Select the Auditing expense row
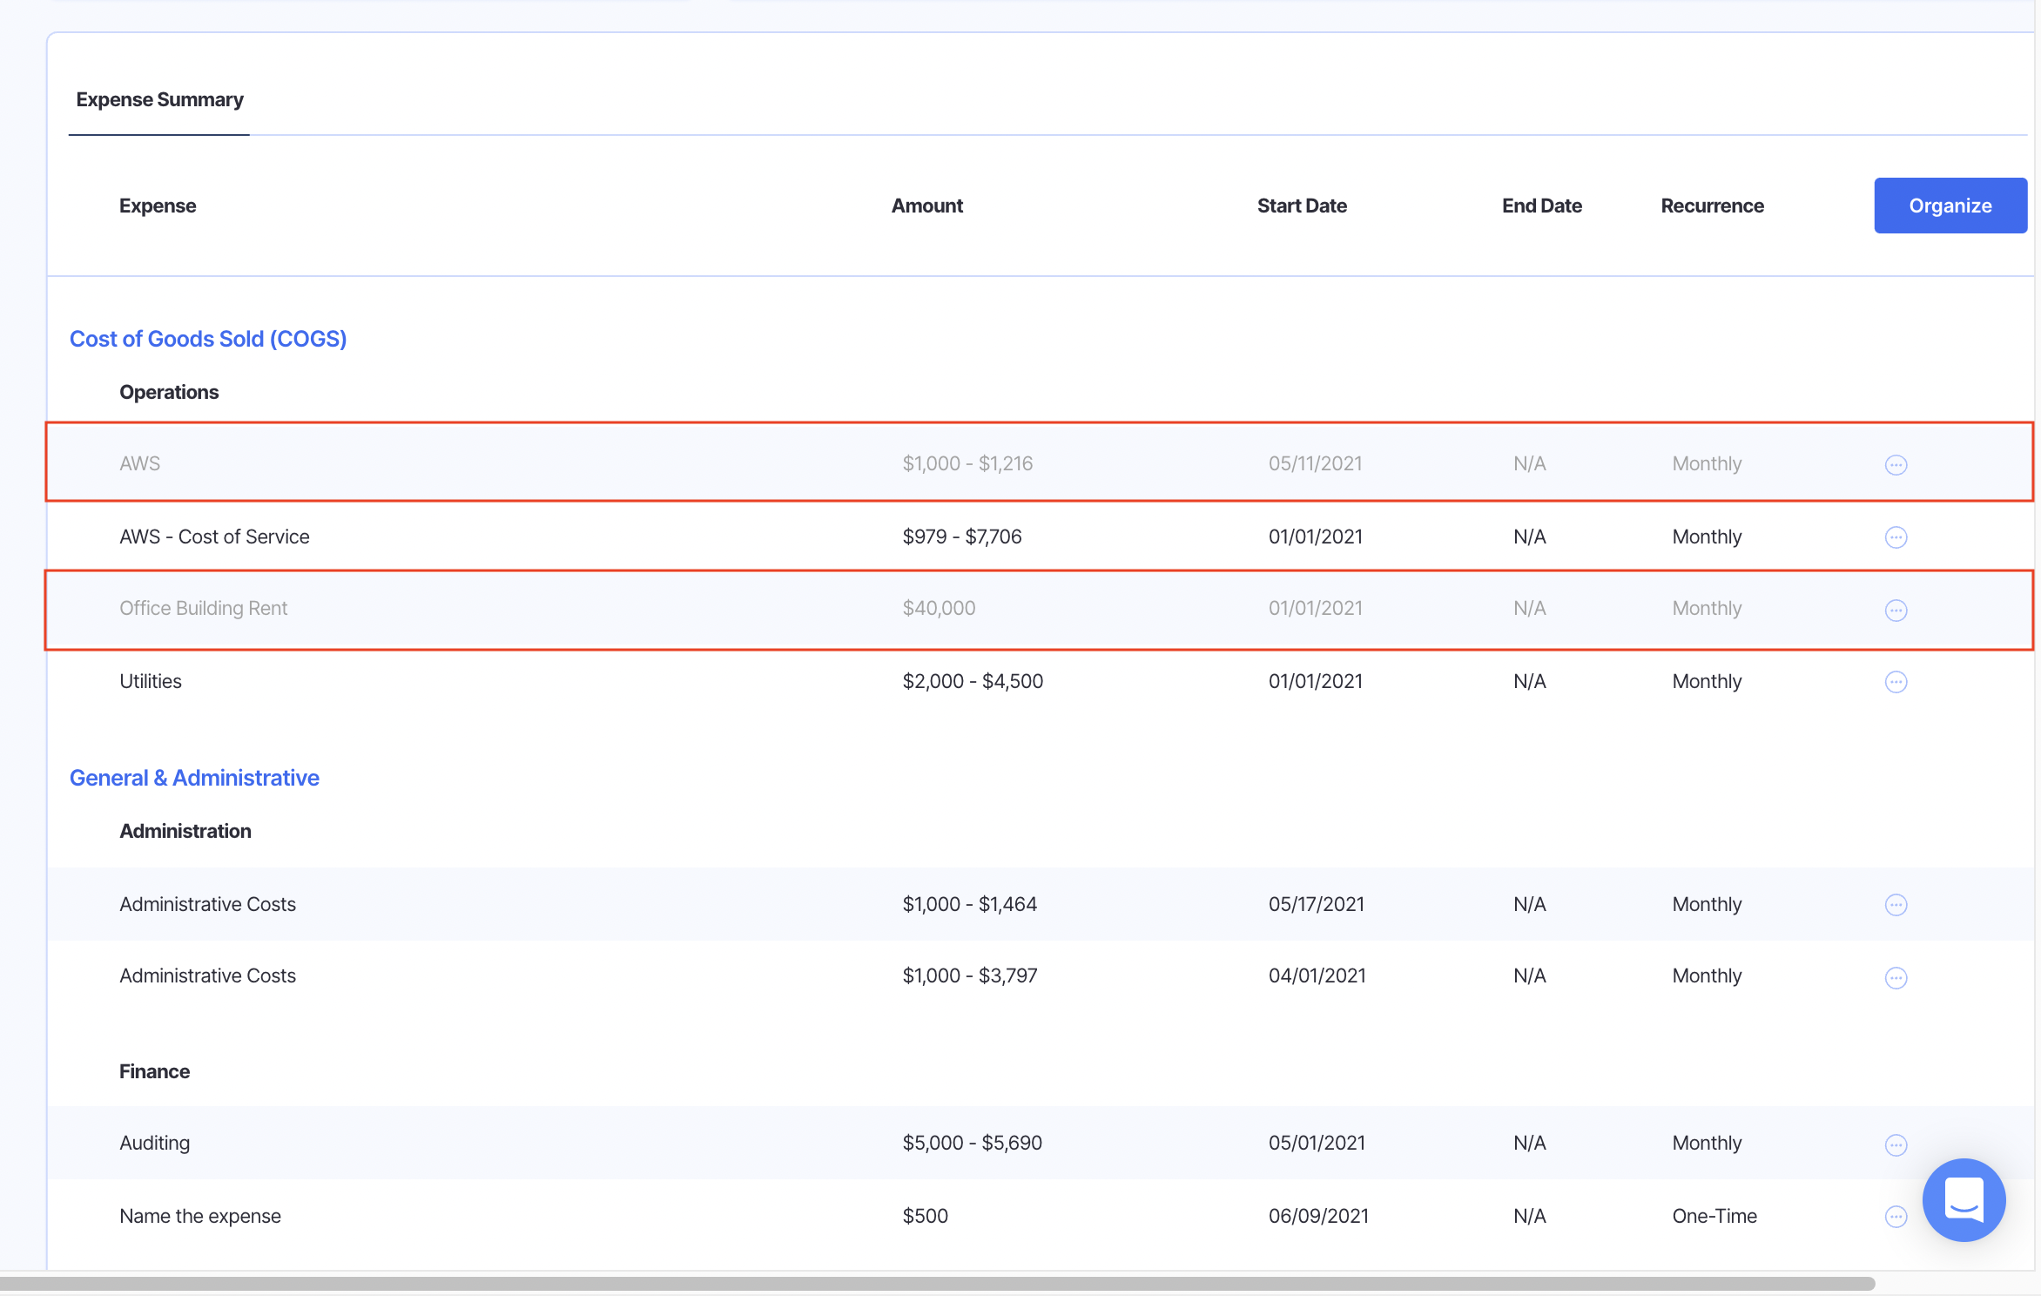 154,1143
